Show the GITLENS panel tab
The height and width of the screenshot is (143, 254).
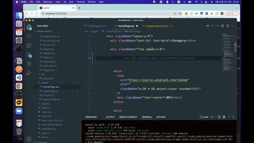[161, 117]
